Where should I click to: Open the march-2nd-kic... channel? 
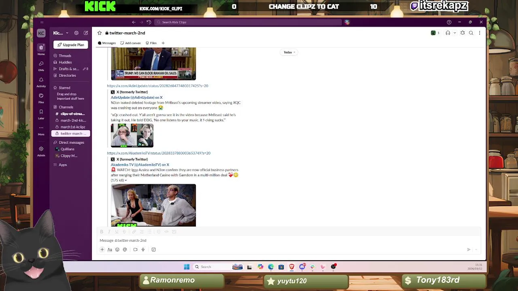[71, 120]
